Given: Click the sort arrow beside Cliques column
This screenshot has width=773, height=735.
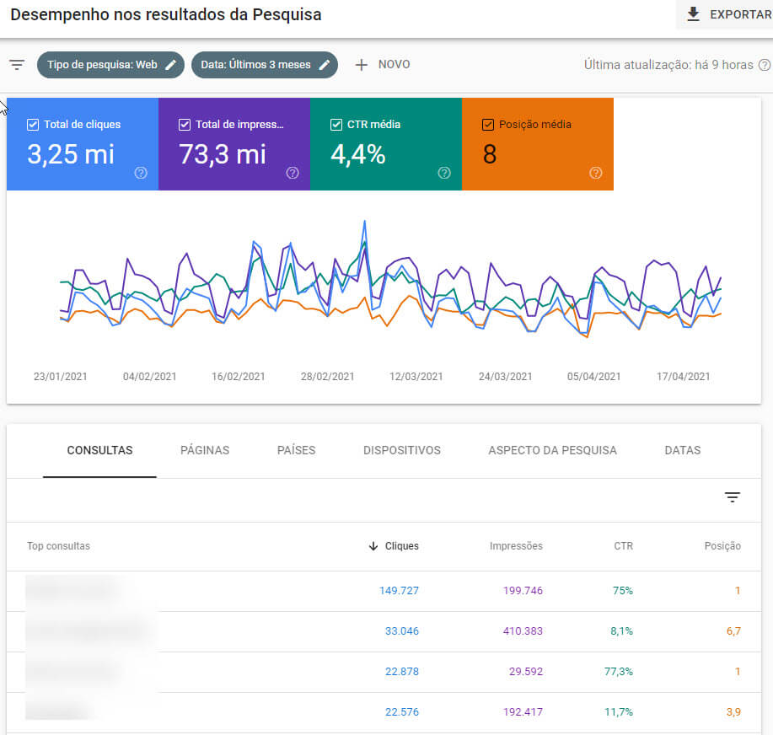Looking at the screenshot, I should pyautogui.click(x=373, y=546).
